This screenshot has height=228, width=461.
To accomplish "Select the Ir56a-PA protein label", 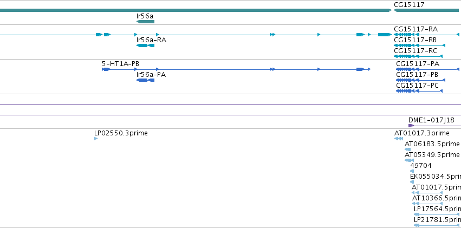I will [x=151, y=75].
